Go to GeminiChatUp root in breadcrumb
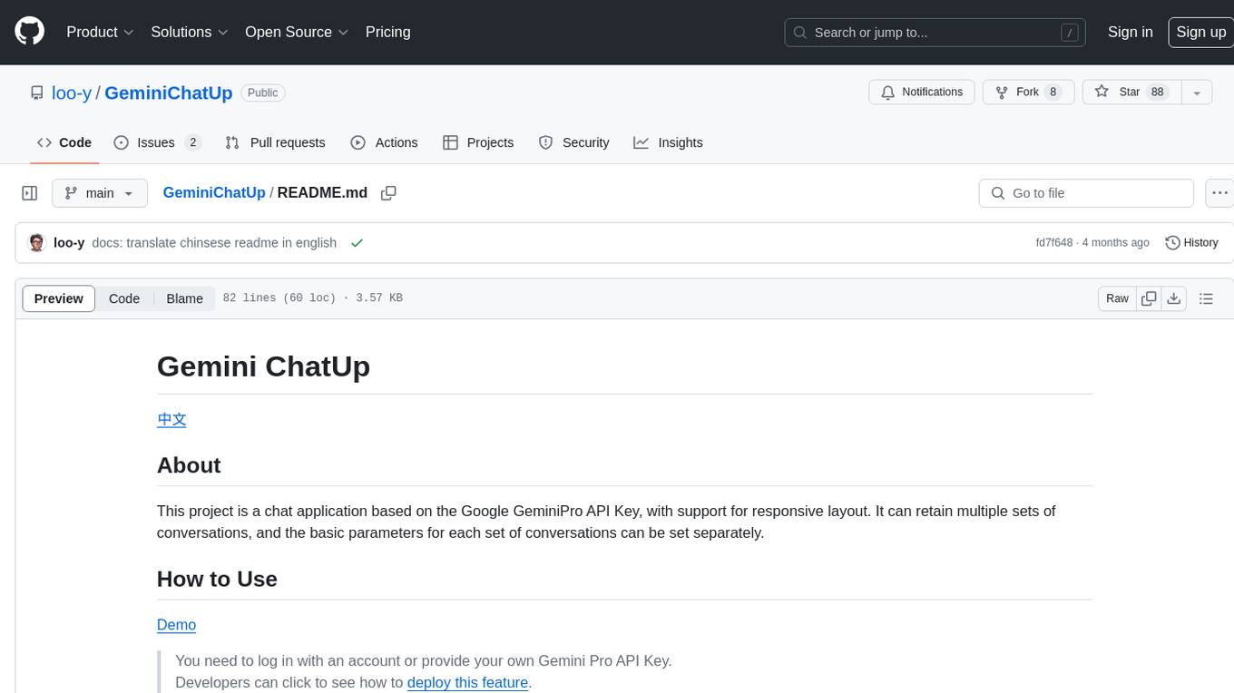 tap(214, 192)
